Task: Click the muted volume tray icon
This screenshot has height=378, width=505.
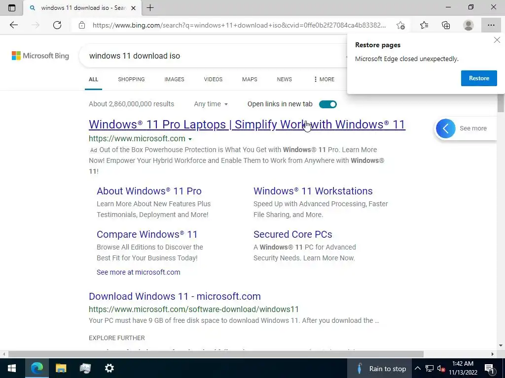Action: coord(441,368)
